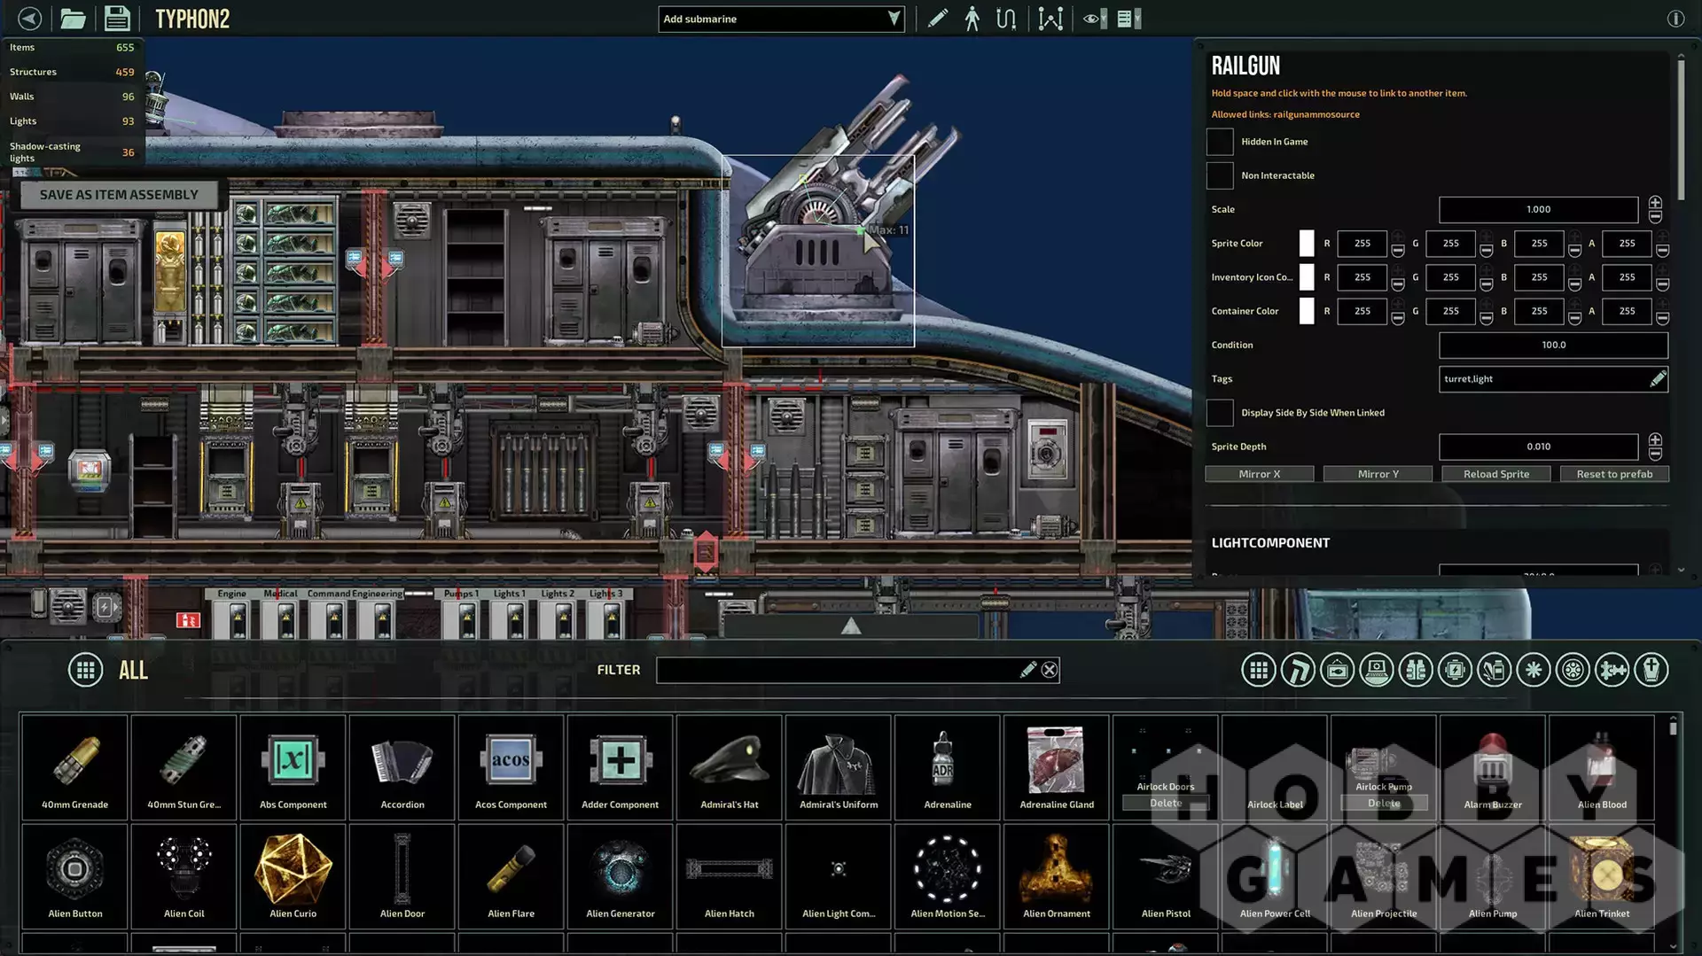Click the info icon in top-right corner
The width and height of the screenshot is (1702, 956).
tap(1675, 19)
